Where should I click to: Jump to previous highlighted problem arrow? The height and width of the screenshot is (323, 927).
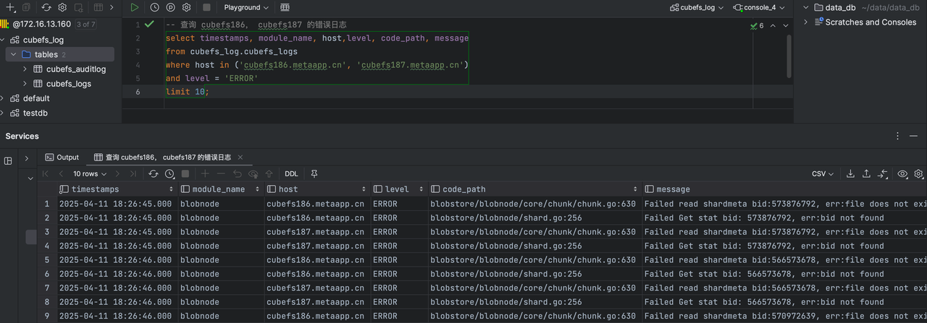[x=773, y=25]
